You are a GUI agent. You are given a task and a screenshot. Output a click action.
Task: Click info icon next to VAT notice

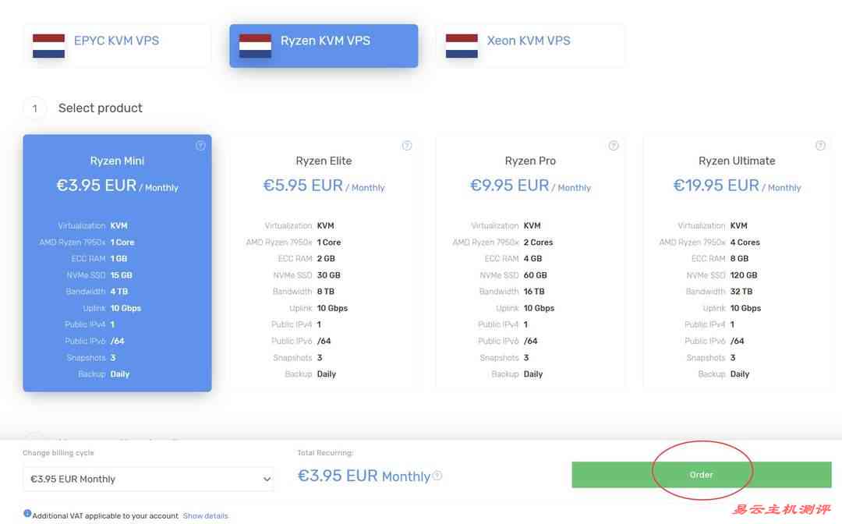pos(27,514)
